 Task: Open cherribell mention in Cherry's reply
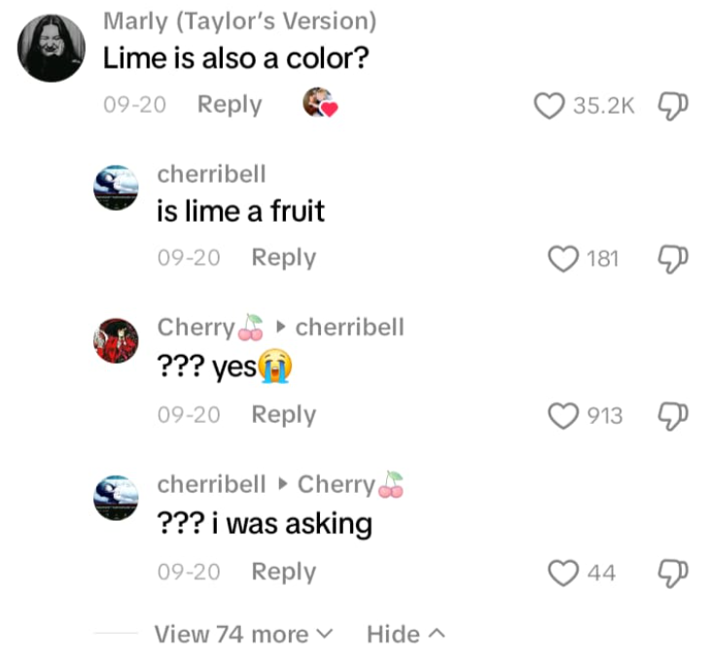[349, 328]
